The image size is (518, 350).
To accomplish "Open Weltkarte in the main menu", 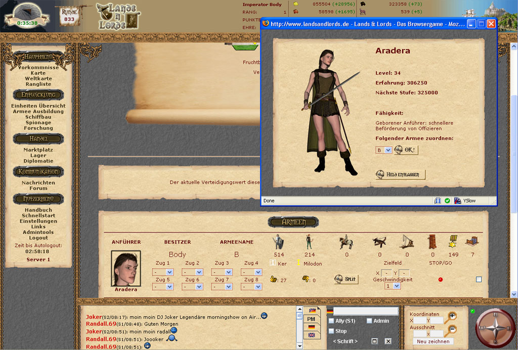I will [38, 78].
